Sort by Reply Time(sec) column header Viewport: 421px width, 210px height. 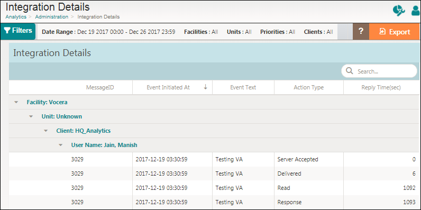[x=381, y=87]
